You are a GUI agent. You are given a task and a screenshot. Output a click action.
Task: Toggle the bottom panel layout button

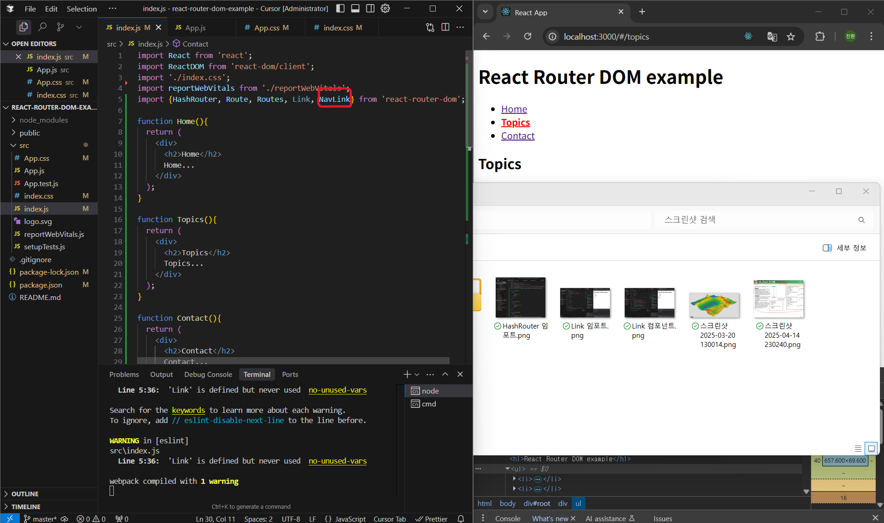point(355,8)
